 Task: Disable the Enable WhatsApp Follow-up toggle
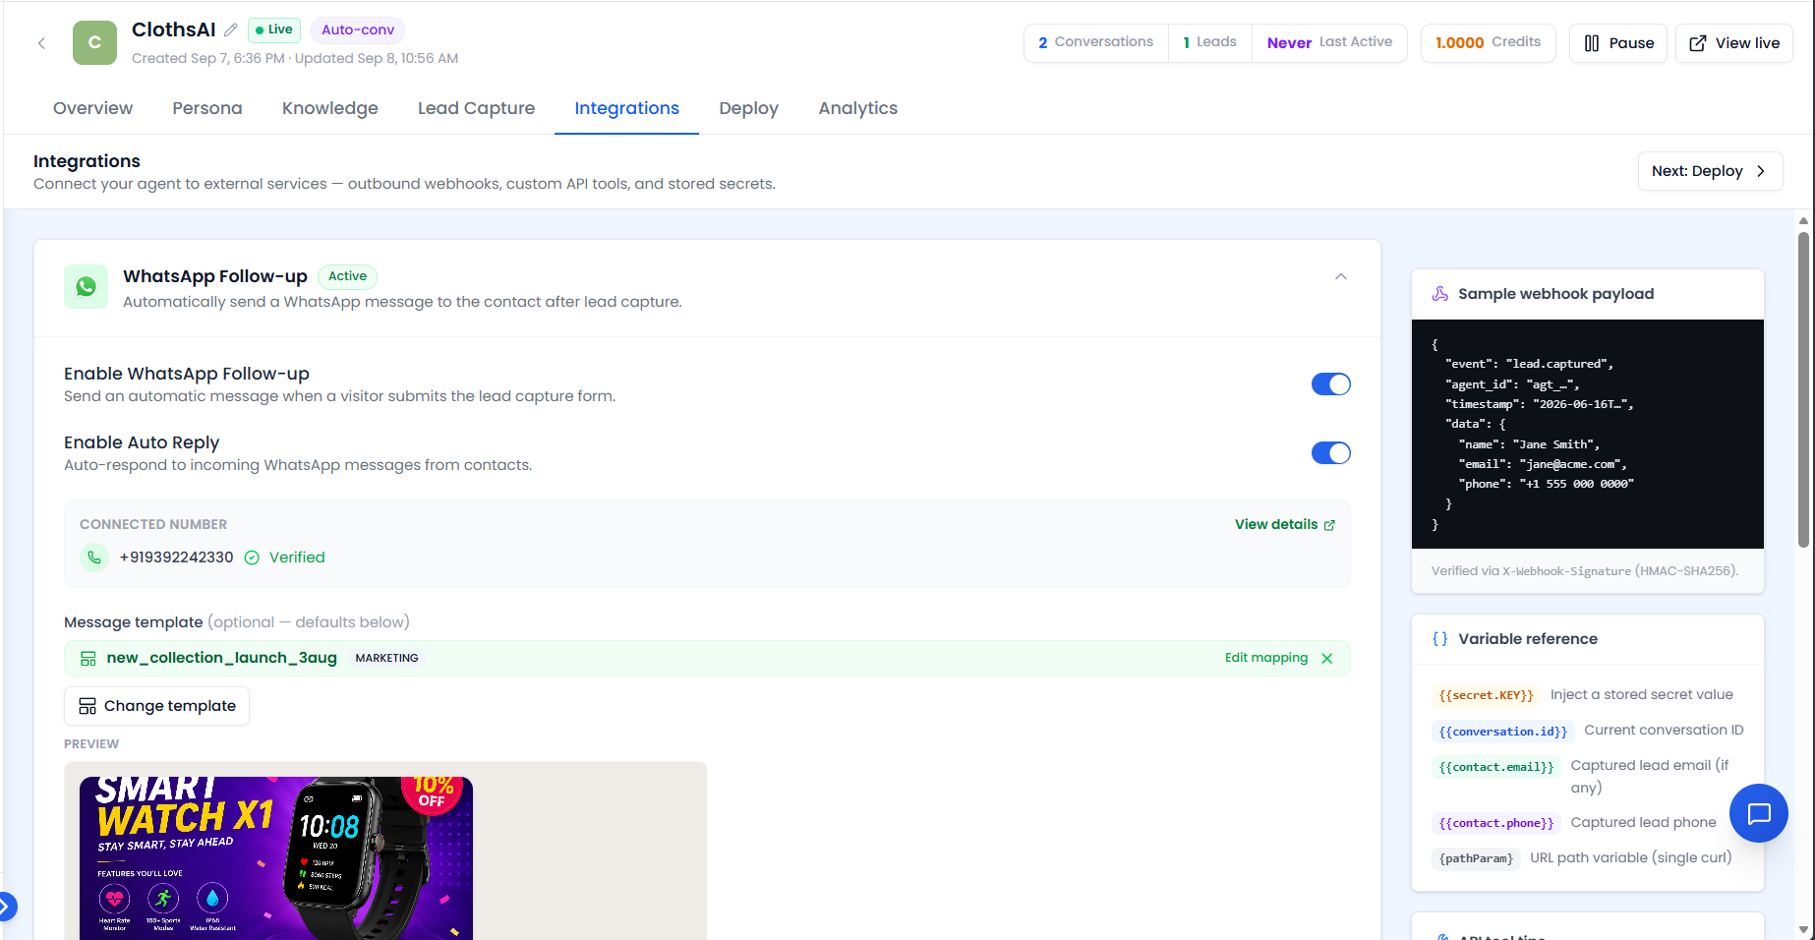point(1331,384)
